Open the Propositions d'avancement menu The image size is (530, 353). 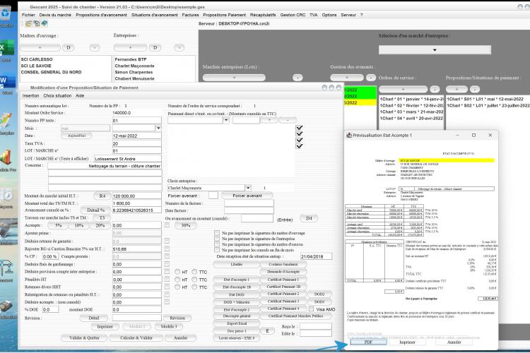[x=101, y=15]
